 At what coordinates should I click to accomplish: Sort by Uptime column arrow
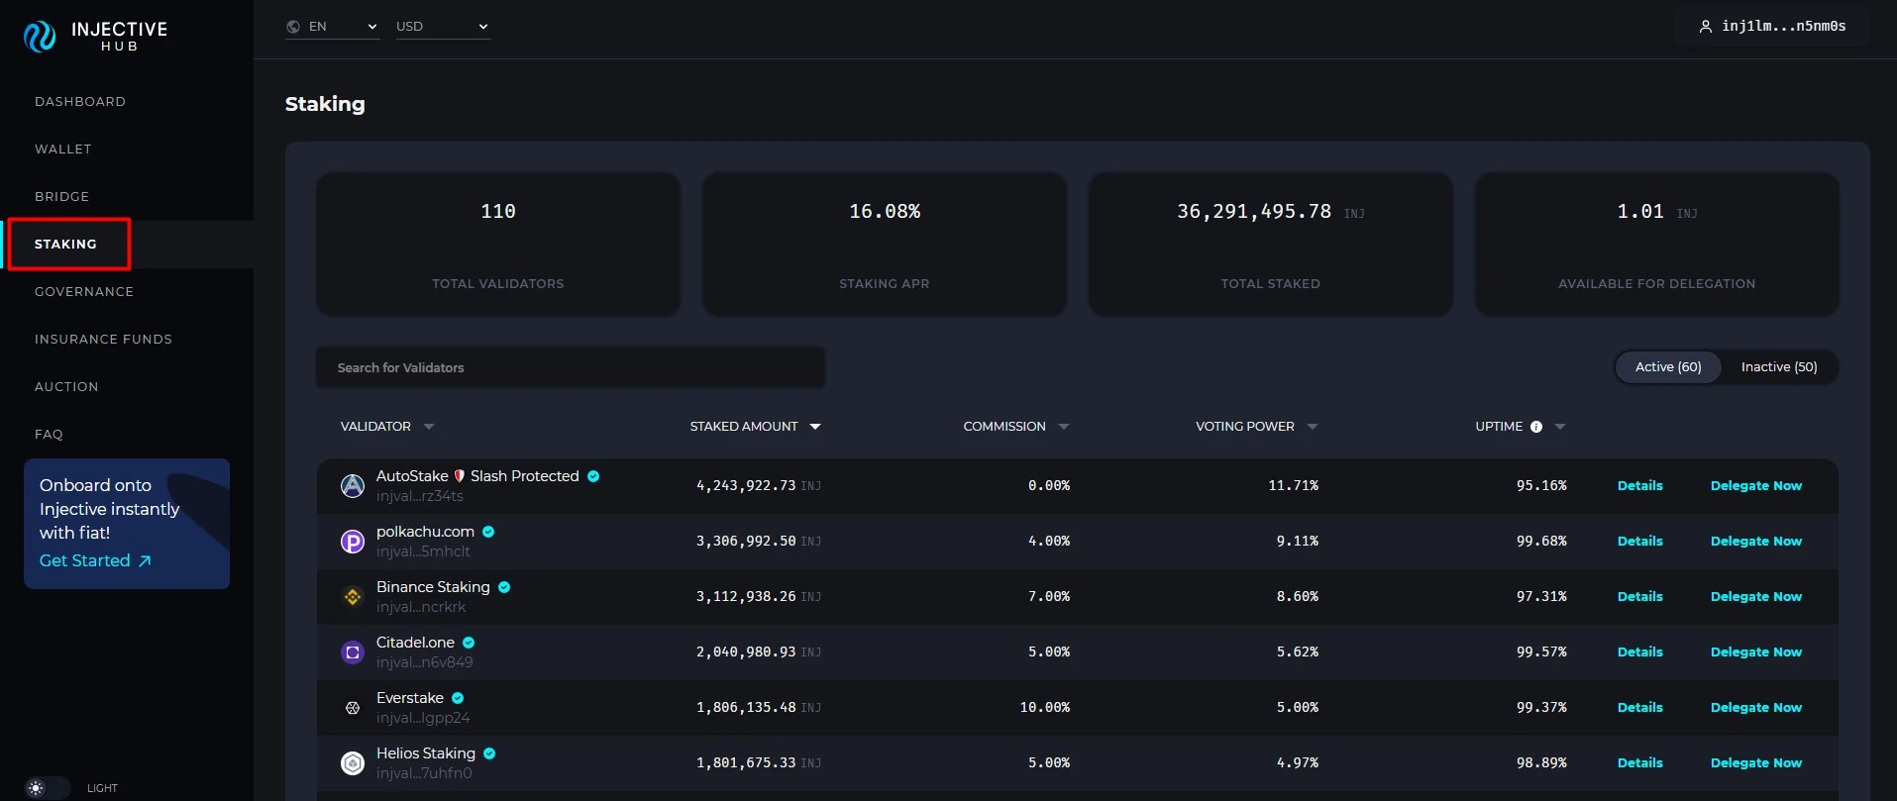(1560, 427)
